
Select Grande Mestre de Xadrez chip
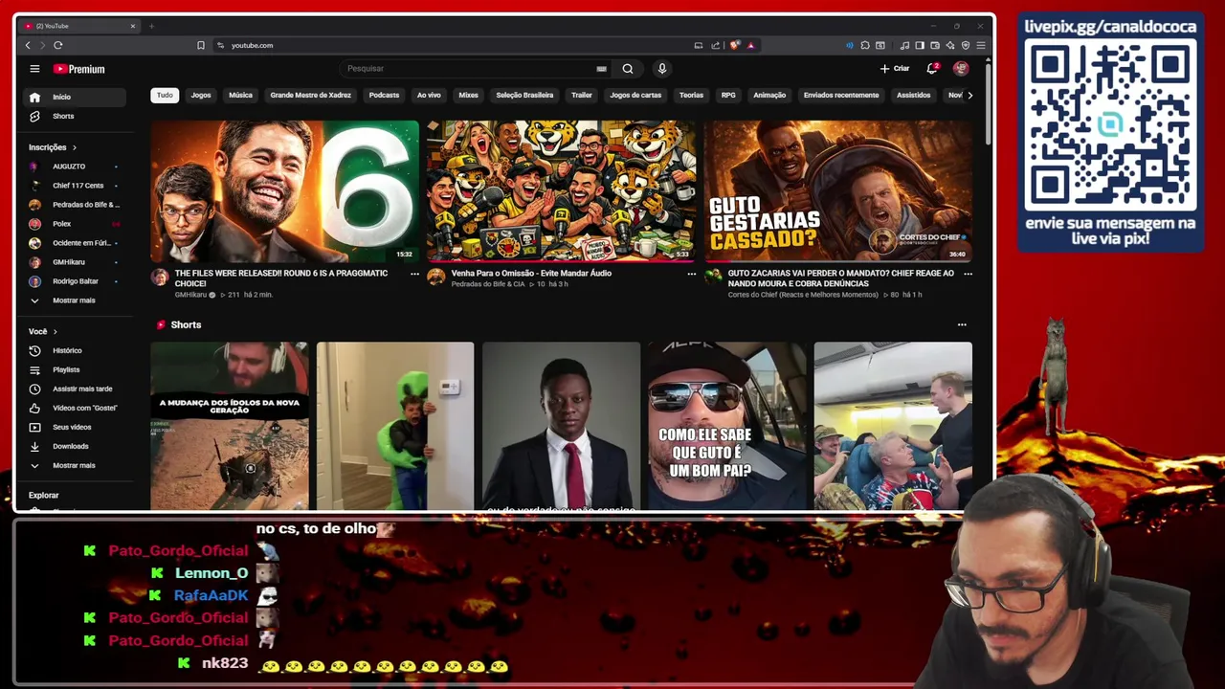pos(310,95)
